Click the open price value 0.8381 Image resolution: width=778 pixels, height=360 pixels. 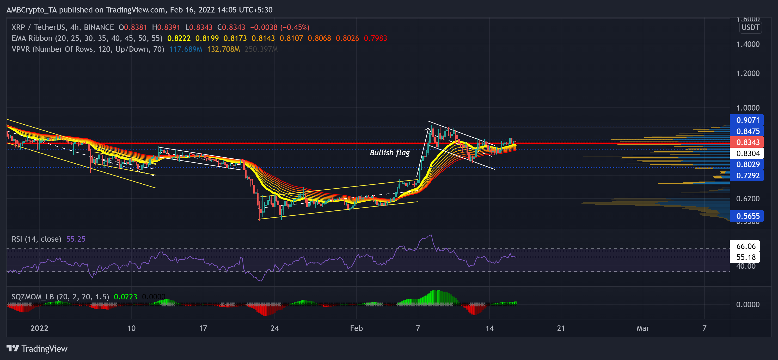135,27
